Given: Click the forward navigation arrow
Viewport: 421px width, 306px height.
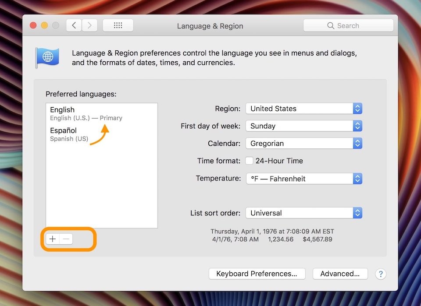Looking at the screenshot, I should pyautogui.click(x=89, y=25).
